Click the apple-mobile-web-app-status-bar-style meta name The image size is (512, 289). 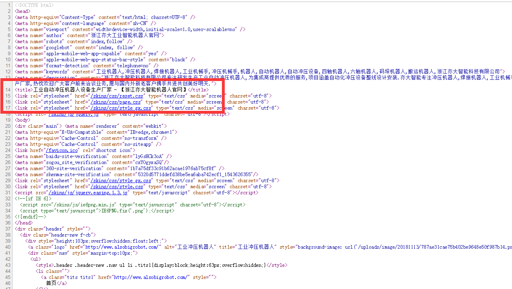point(94,60)
